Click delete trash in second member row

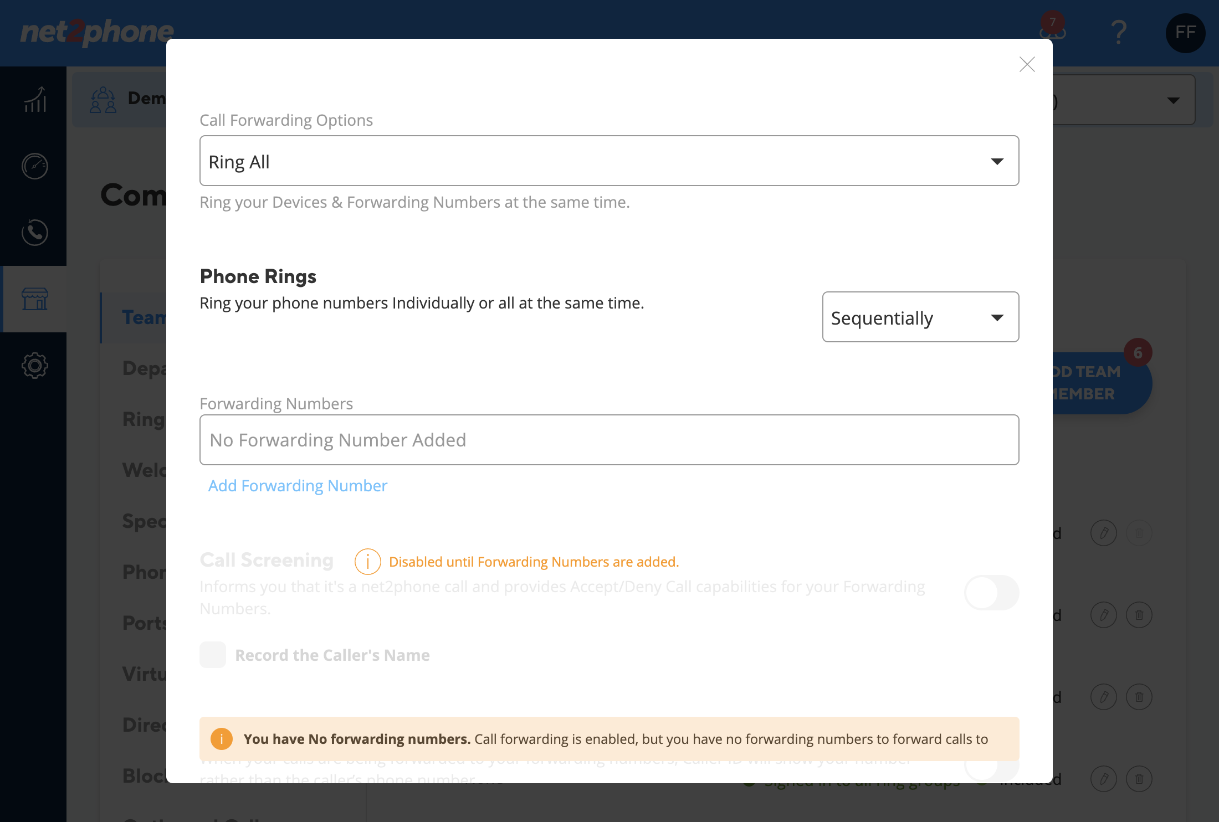(x=1139, y=615)
